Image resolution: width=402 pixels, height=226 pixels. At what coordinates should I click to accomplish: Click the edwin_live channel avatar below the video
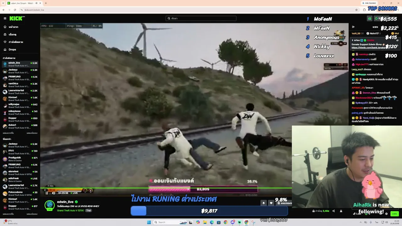point(49,205)
